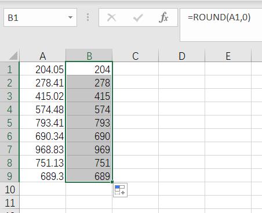The width and height of the screenshot is (262, 213).
Task: Select column A header
Action: click(x=42, y=56)
